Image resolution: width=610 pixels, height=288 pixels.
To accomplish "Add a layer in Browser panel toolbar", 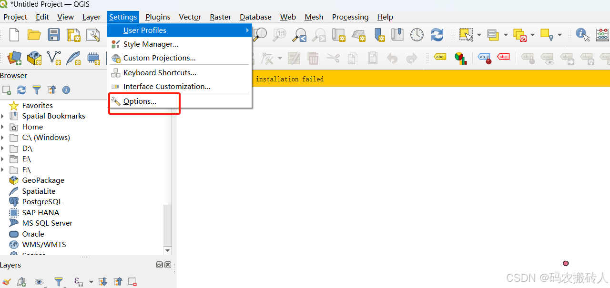I will pos(7,90).
